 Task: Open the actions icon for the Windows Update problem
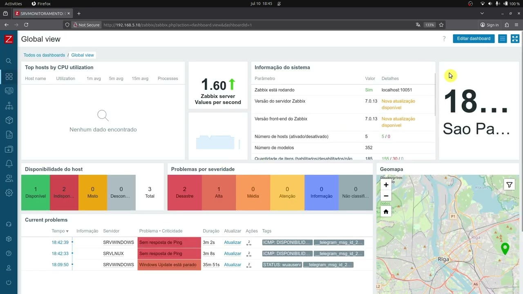pyautogui.click(x=249, y=265)
